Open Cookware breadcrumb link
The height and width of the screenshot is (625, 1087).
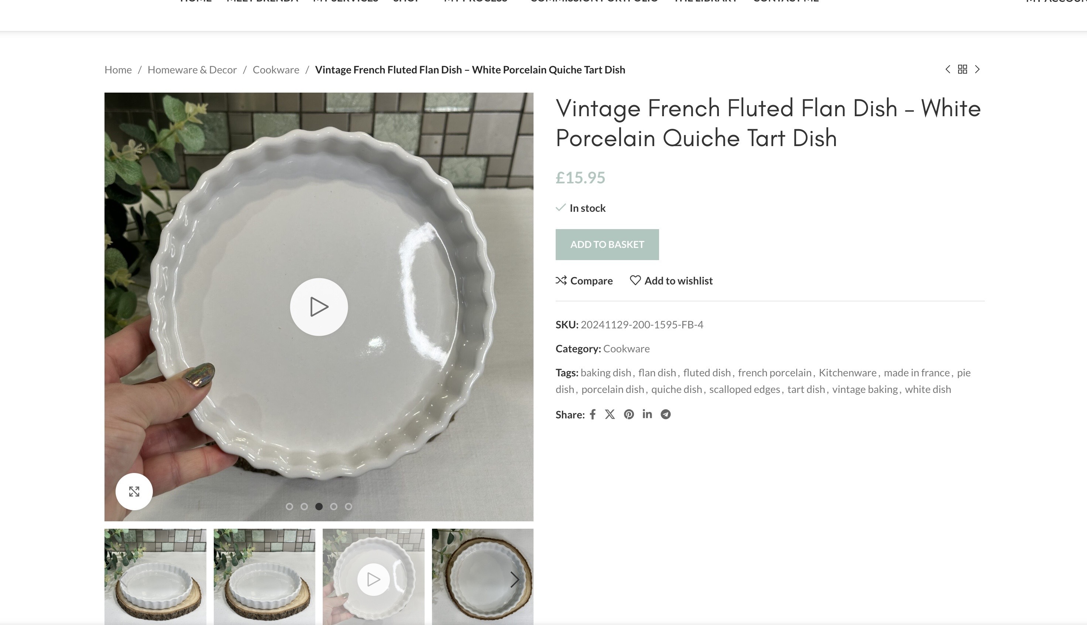276,70
